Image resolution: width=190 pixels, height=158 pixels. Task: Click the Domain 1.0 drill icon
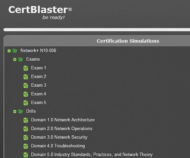pyautogui.click(x=26, y=120)
